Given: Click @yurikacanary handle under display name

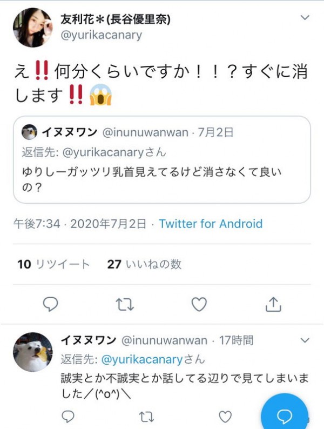Looking at the screenshot, I should pos(101,35).
